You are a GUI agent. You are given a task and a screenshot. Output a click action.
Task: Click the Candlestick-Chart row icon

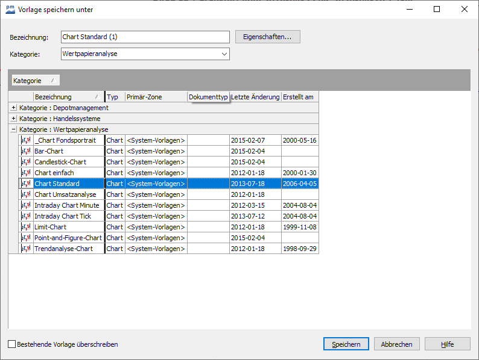click(x=26, y=162)
